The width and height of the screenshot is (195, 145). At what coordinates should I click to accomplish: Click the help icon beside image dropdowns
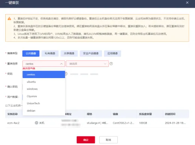coord(111,64)
